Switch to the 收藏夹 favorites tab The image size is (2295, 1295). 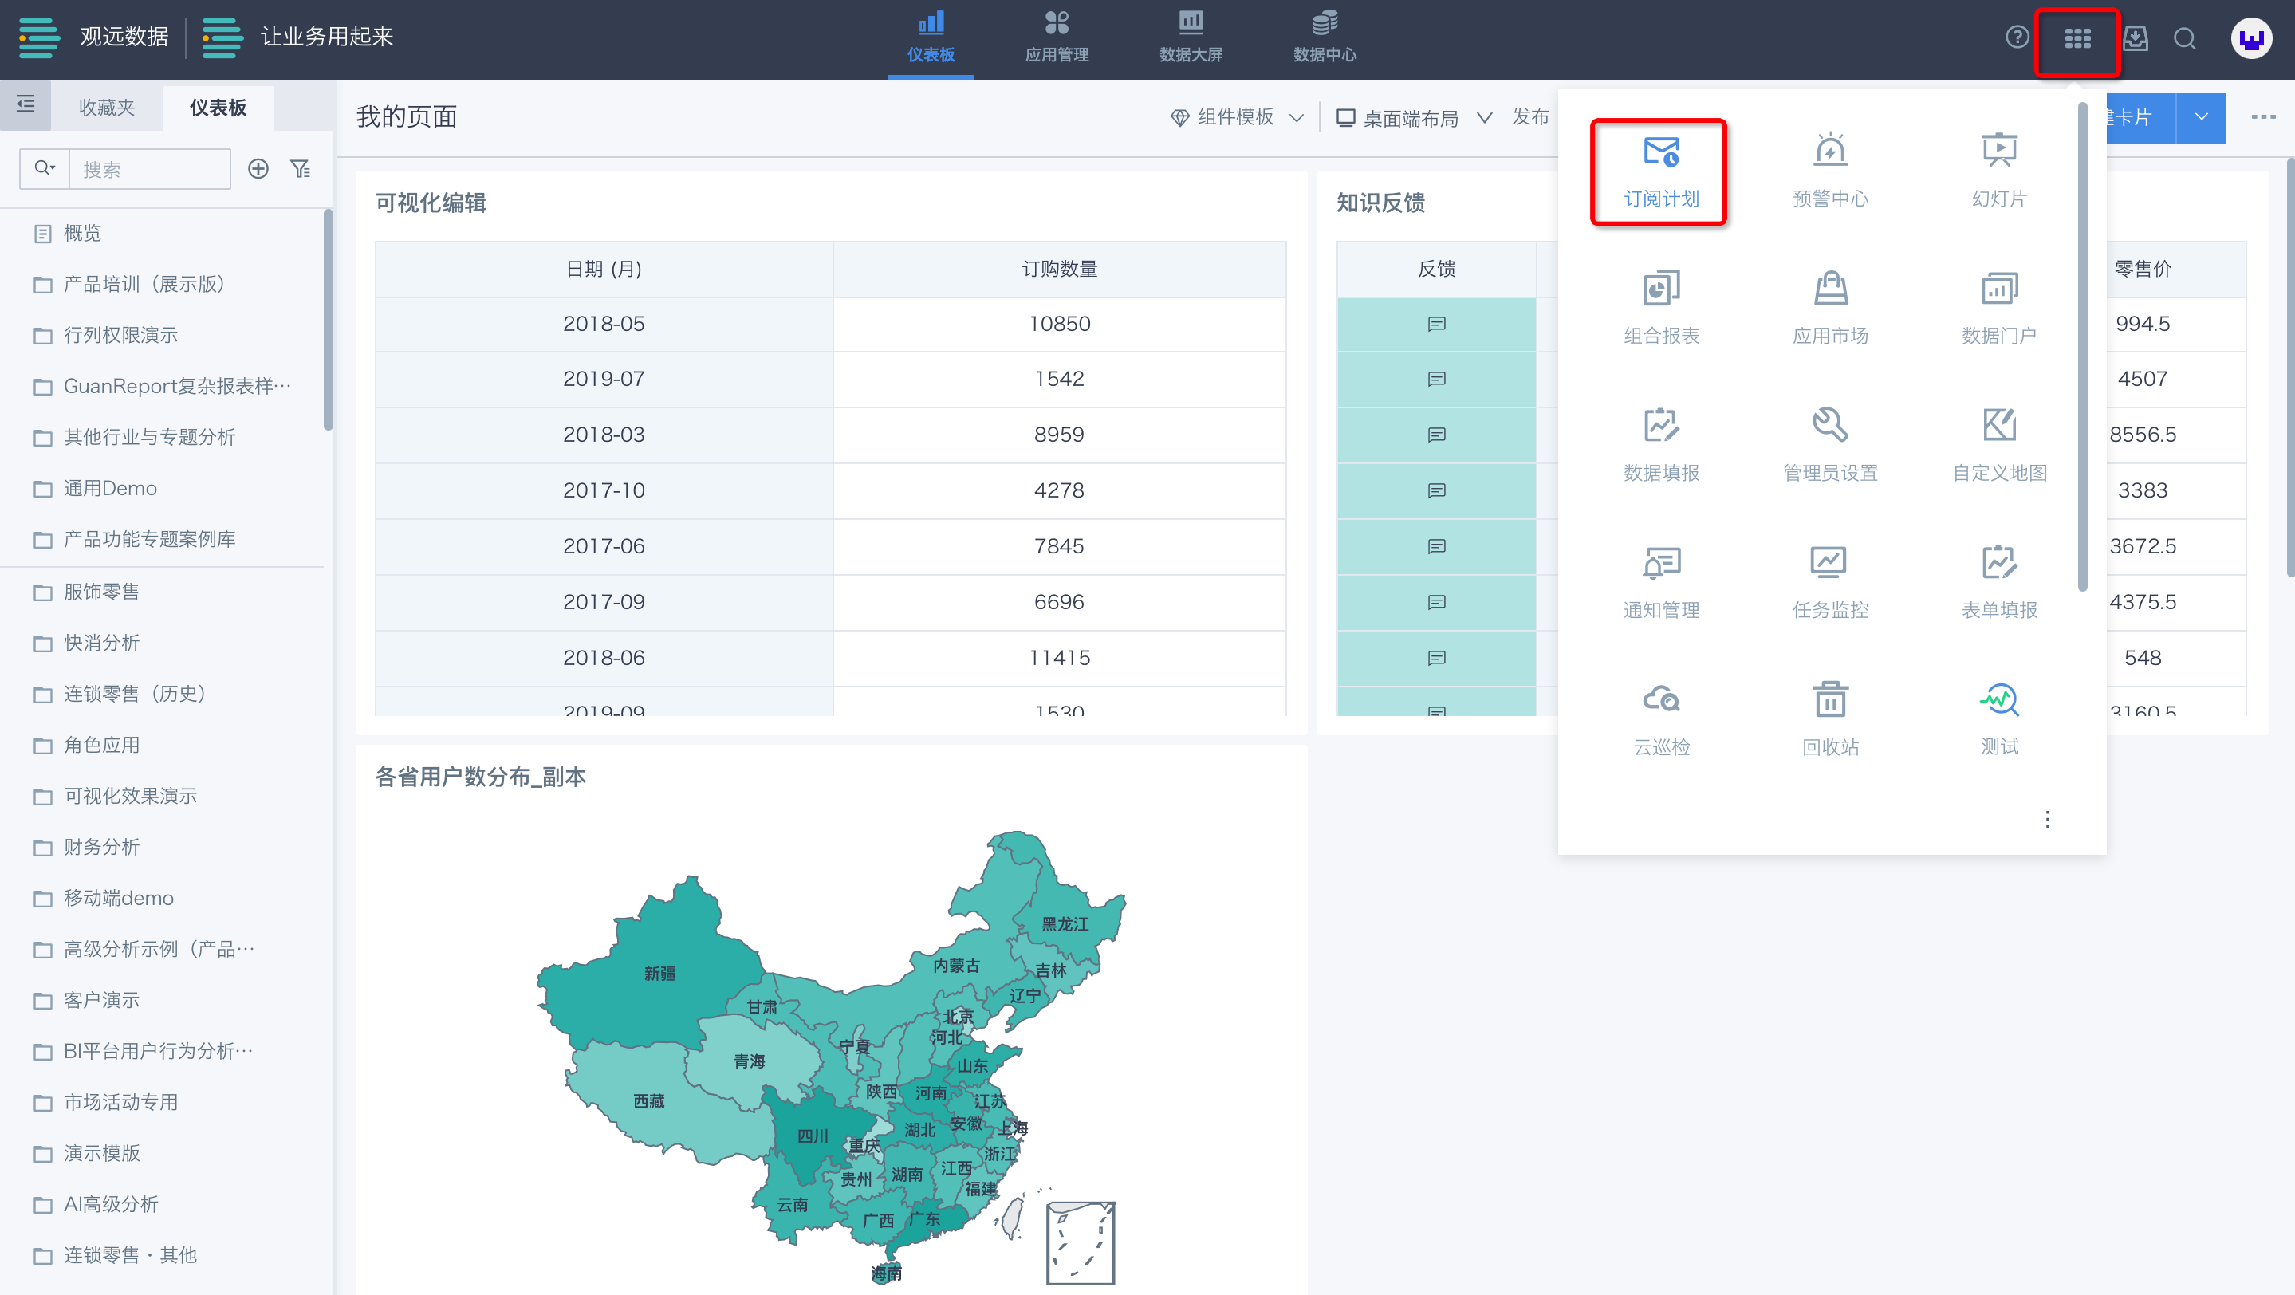click(x=107, y=108)
